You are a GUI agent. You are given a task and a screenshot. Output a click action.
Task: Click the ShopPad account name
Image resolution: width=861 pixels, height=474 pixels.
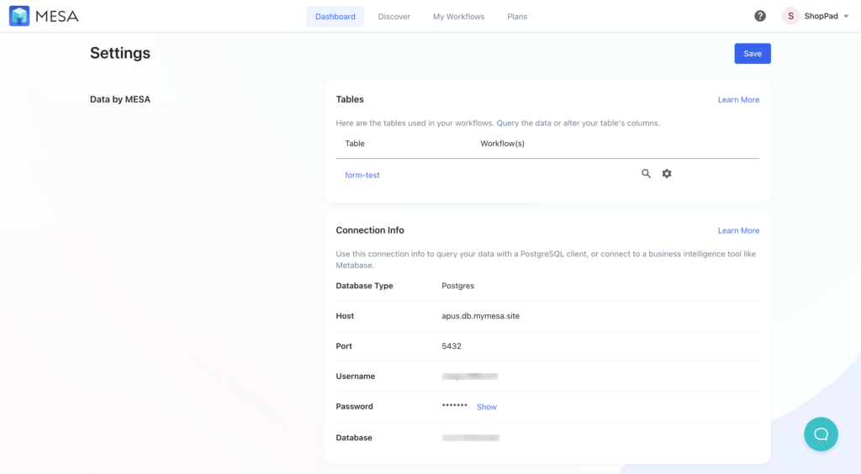click(x=821, y=16)
